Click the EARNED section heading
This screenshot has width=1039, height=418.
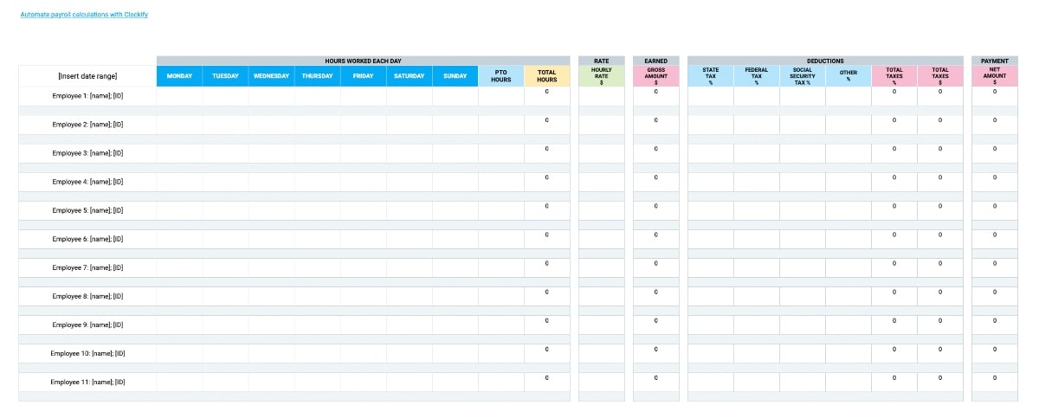click(x=655, y=61)
